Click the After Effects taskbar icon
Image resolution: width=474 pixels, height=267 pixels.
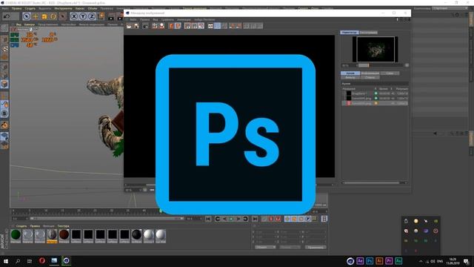pyautogui.click(x=360, y=261)
